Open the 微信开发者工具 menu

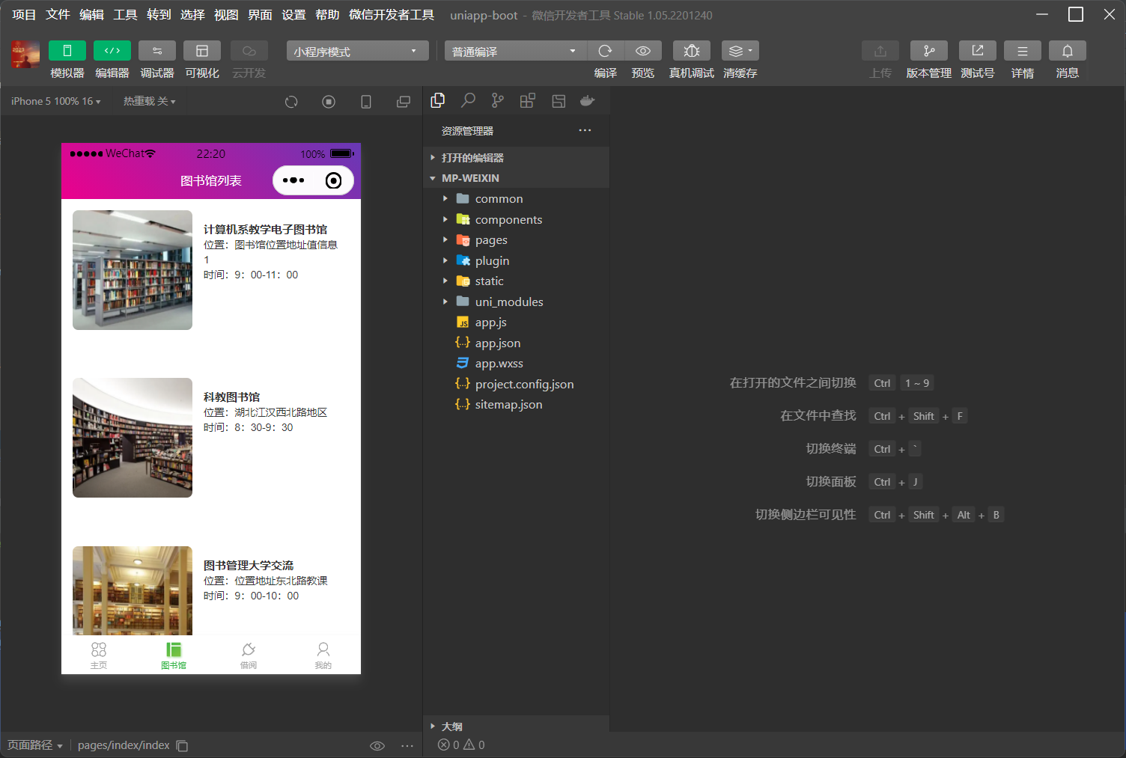pyautogui.click(x=392, y=15)
